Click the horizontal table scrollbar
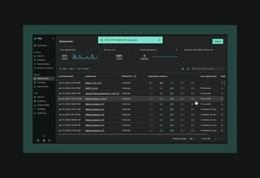 [133, 134]
